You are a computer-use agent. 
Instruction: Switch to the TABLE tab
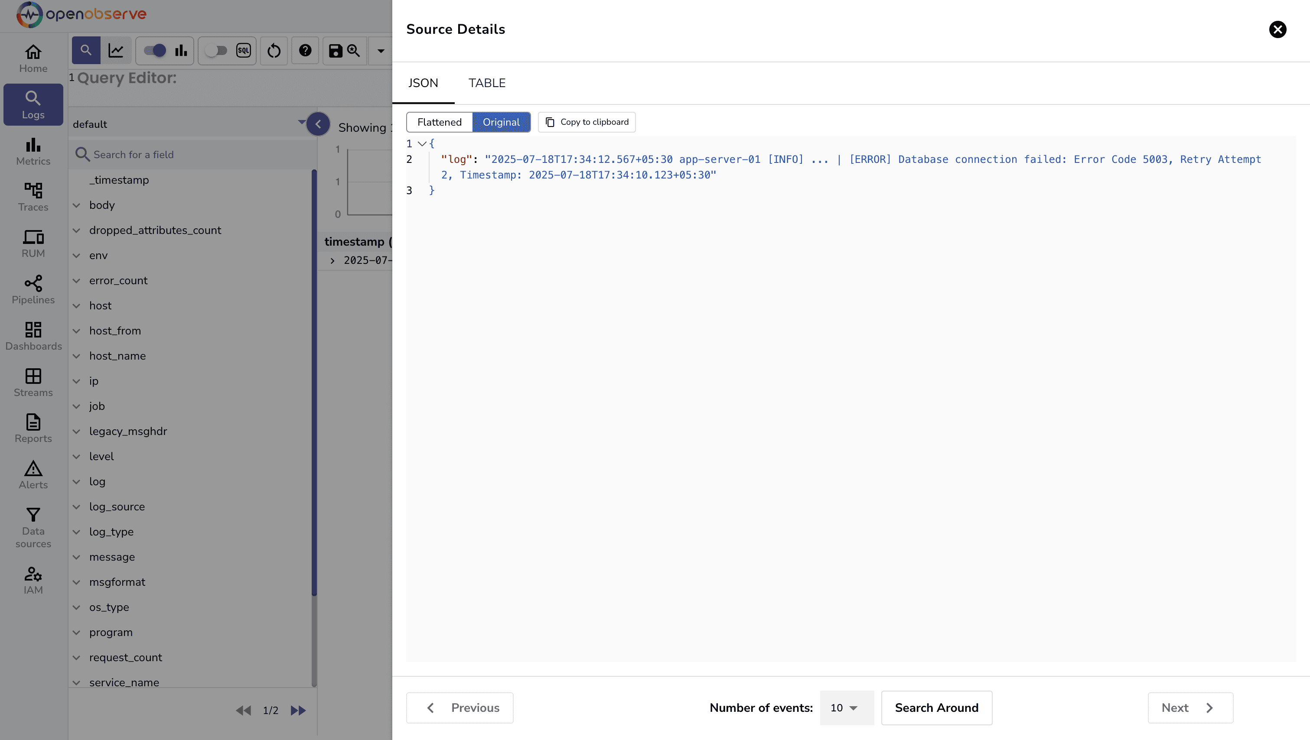(x=487, y=83)
